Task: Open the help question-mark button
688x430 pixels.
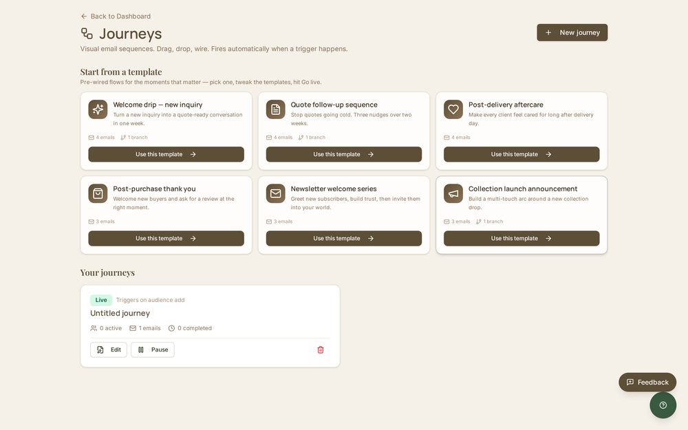Action: [663, 405]
